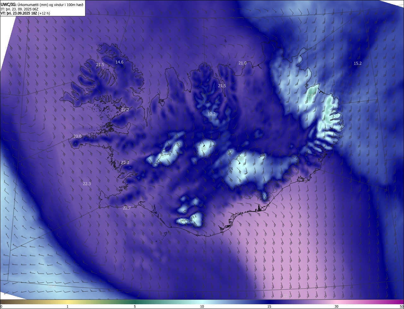Click the colour bar tick label '10'
The height and width of the screenshot is (309, 404).
(x=202, y=306)
